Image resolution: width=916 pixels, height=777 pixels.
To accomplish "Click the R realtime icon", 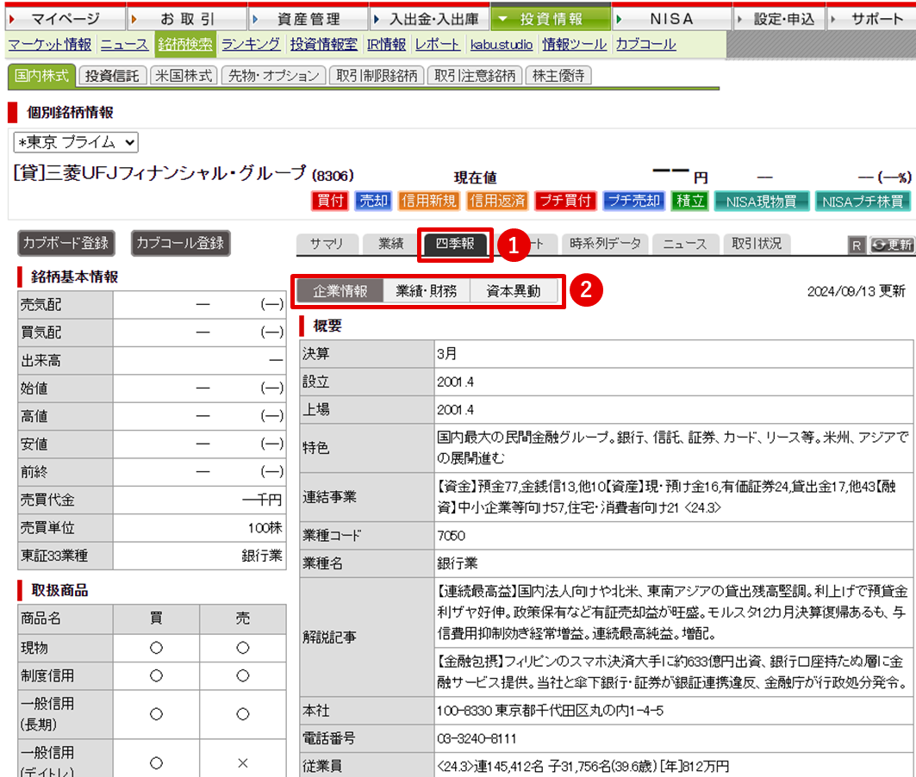I will tap(857, 246).
